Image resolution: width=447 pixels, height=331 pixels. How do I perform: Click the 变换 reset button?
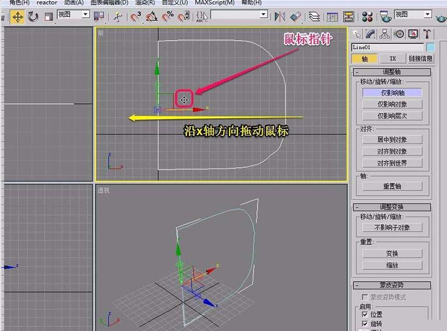click(392, 254)
